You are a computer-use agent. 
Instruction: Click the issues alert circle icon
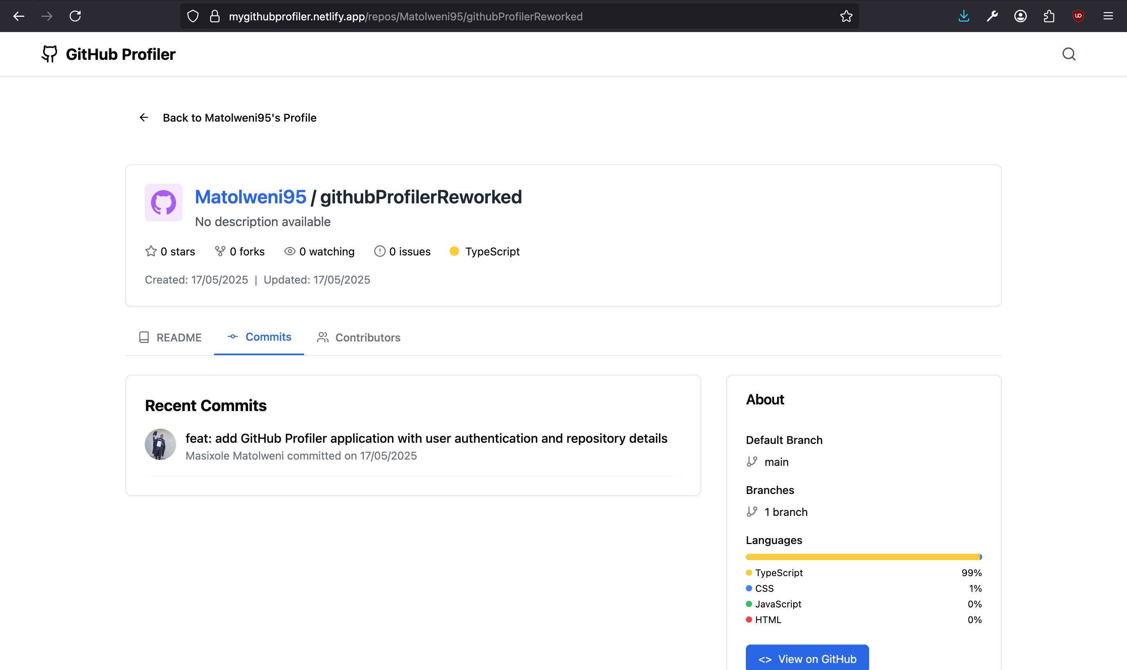380,251
